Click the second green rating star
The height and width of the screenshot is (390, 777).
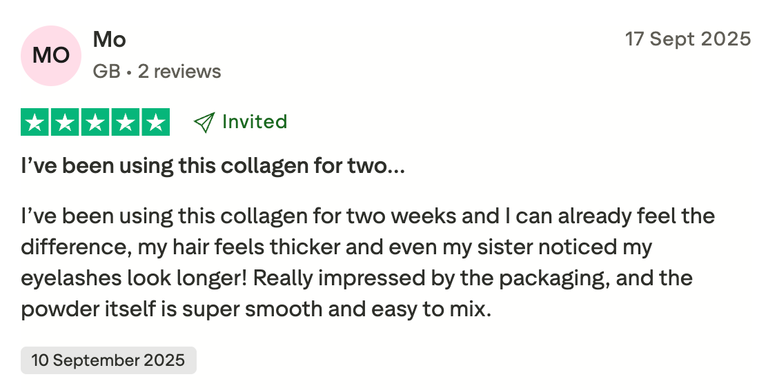click(x=66, y=123)
